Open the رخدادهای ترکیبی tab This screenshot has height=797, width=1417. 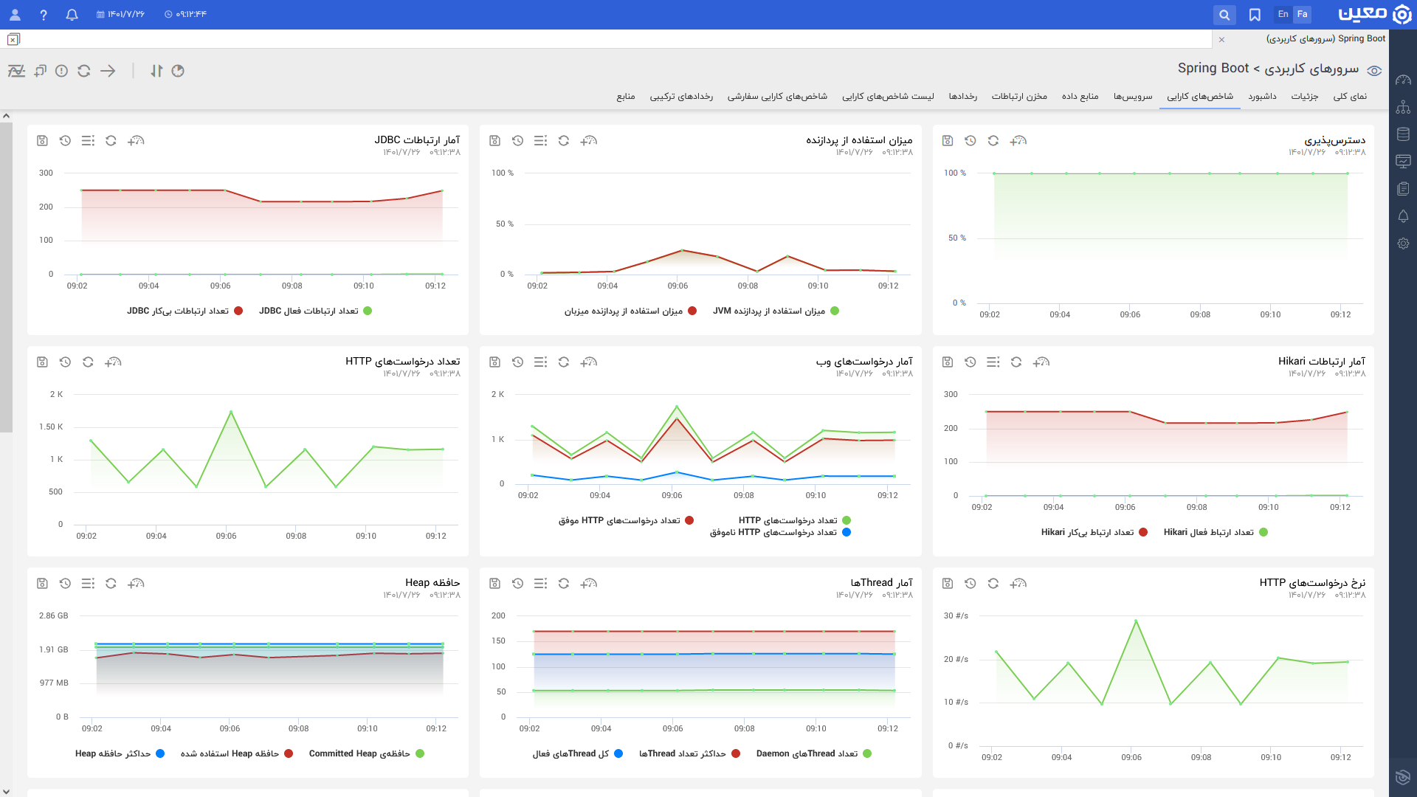click(681, 97)
